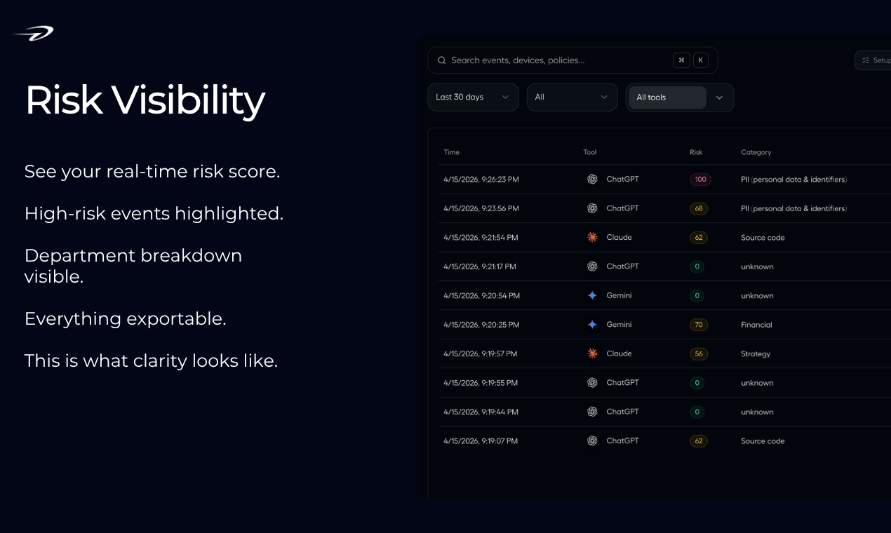Click the Gemini icon in the Financial row

point(592,325)
